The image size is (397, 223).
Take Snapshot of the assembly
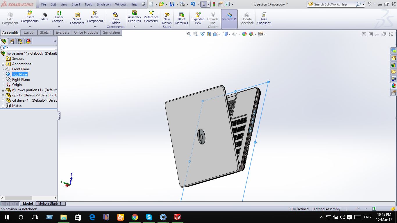click(x=264, y=19)
